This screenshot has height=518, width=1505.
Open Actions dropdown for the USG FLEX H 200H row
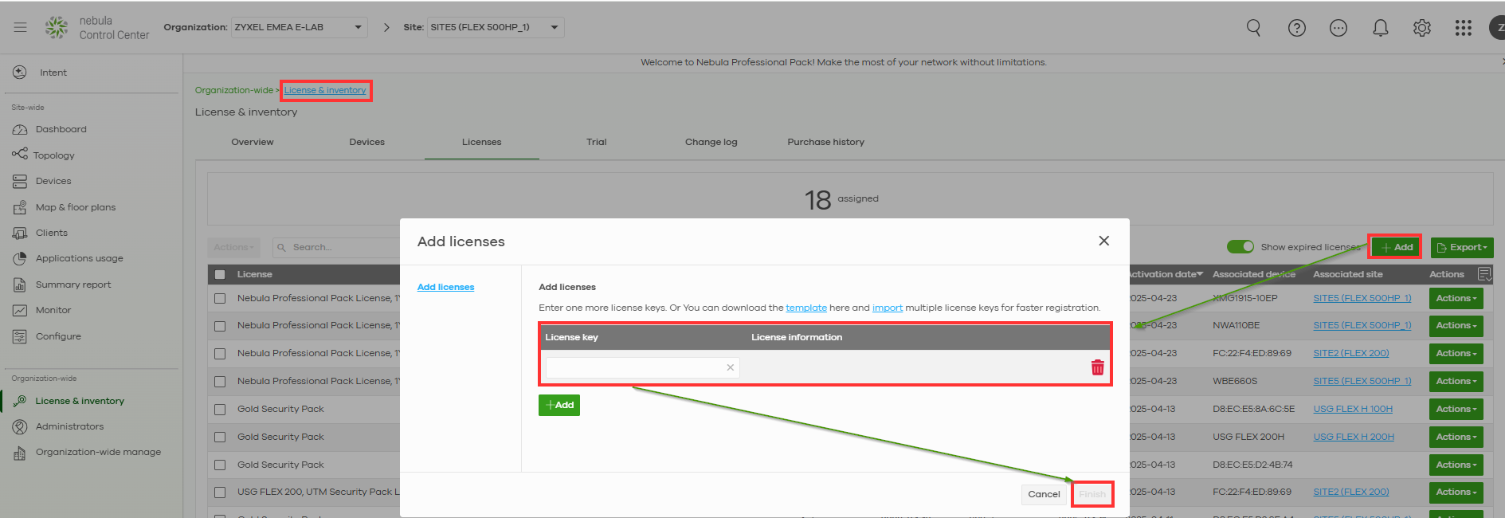pos(1456,438)
